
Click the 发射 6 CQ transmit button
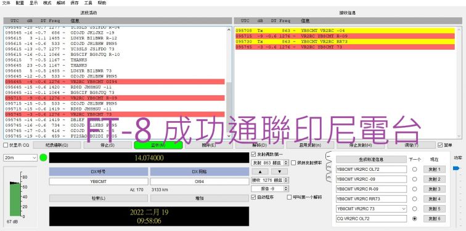[x=434, y=219]
